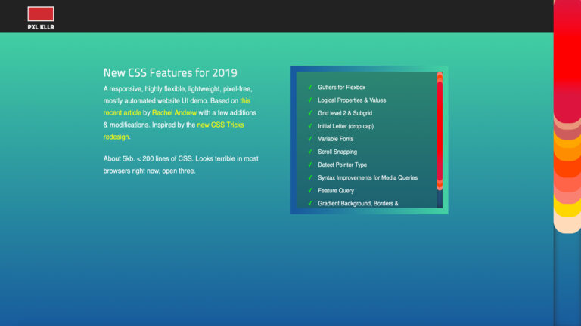Select the 'Feature Query' list item
581x326 pixels.
tap(336, 191)
